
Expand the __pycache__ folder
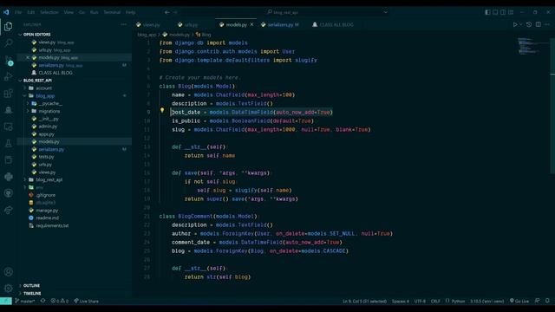(x=50, y=103)
